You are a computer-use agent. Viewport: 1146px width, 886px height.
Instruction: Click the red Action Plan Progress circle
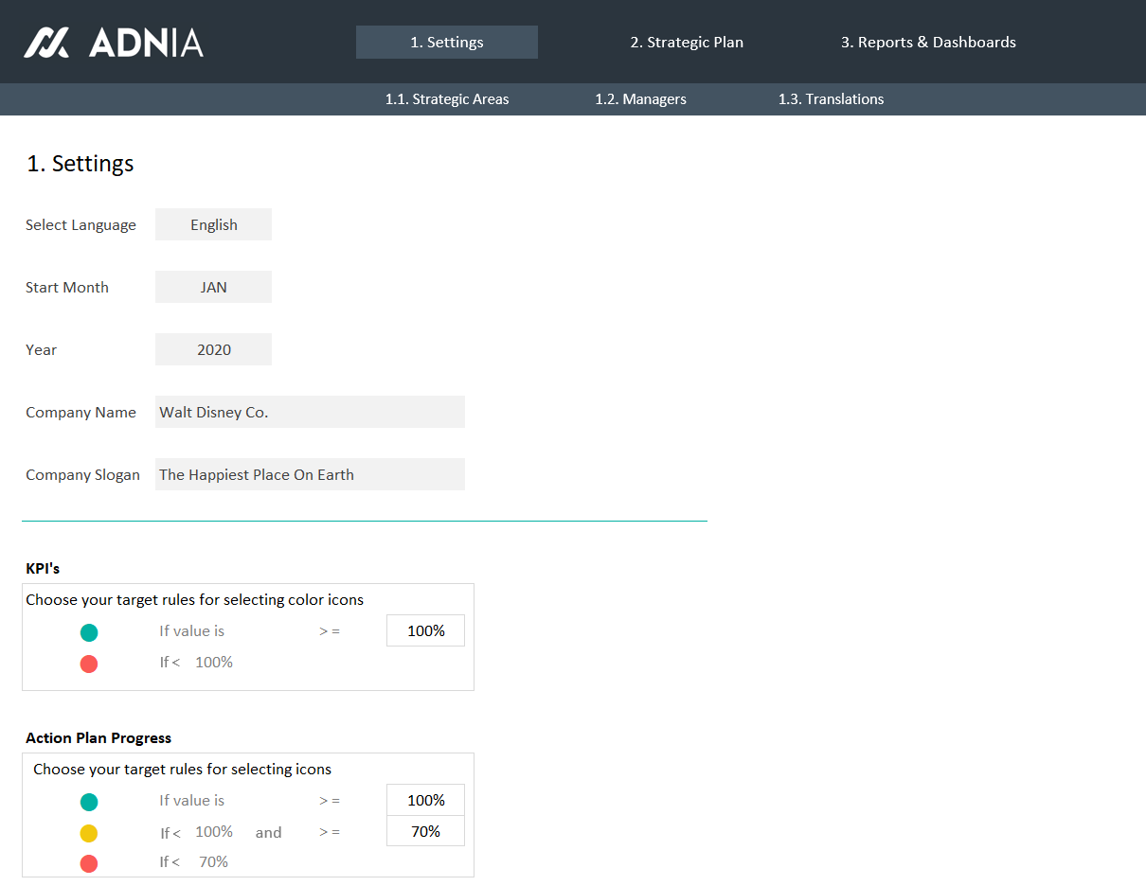pos(89,862)
